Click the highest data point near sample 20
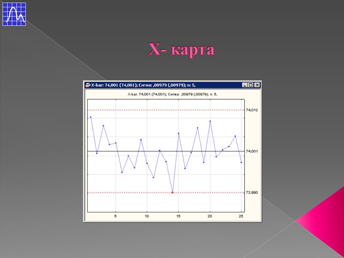Viewport: 344px width, 258px height. (x=210, y=121)
